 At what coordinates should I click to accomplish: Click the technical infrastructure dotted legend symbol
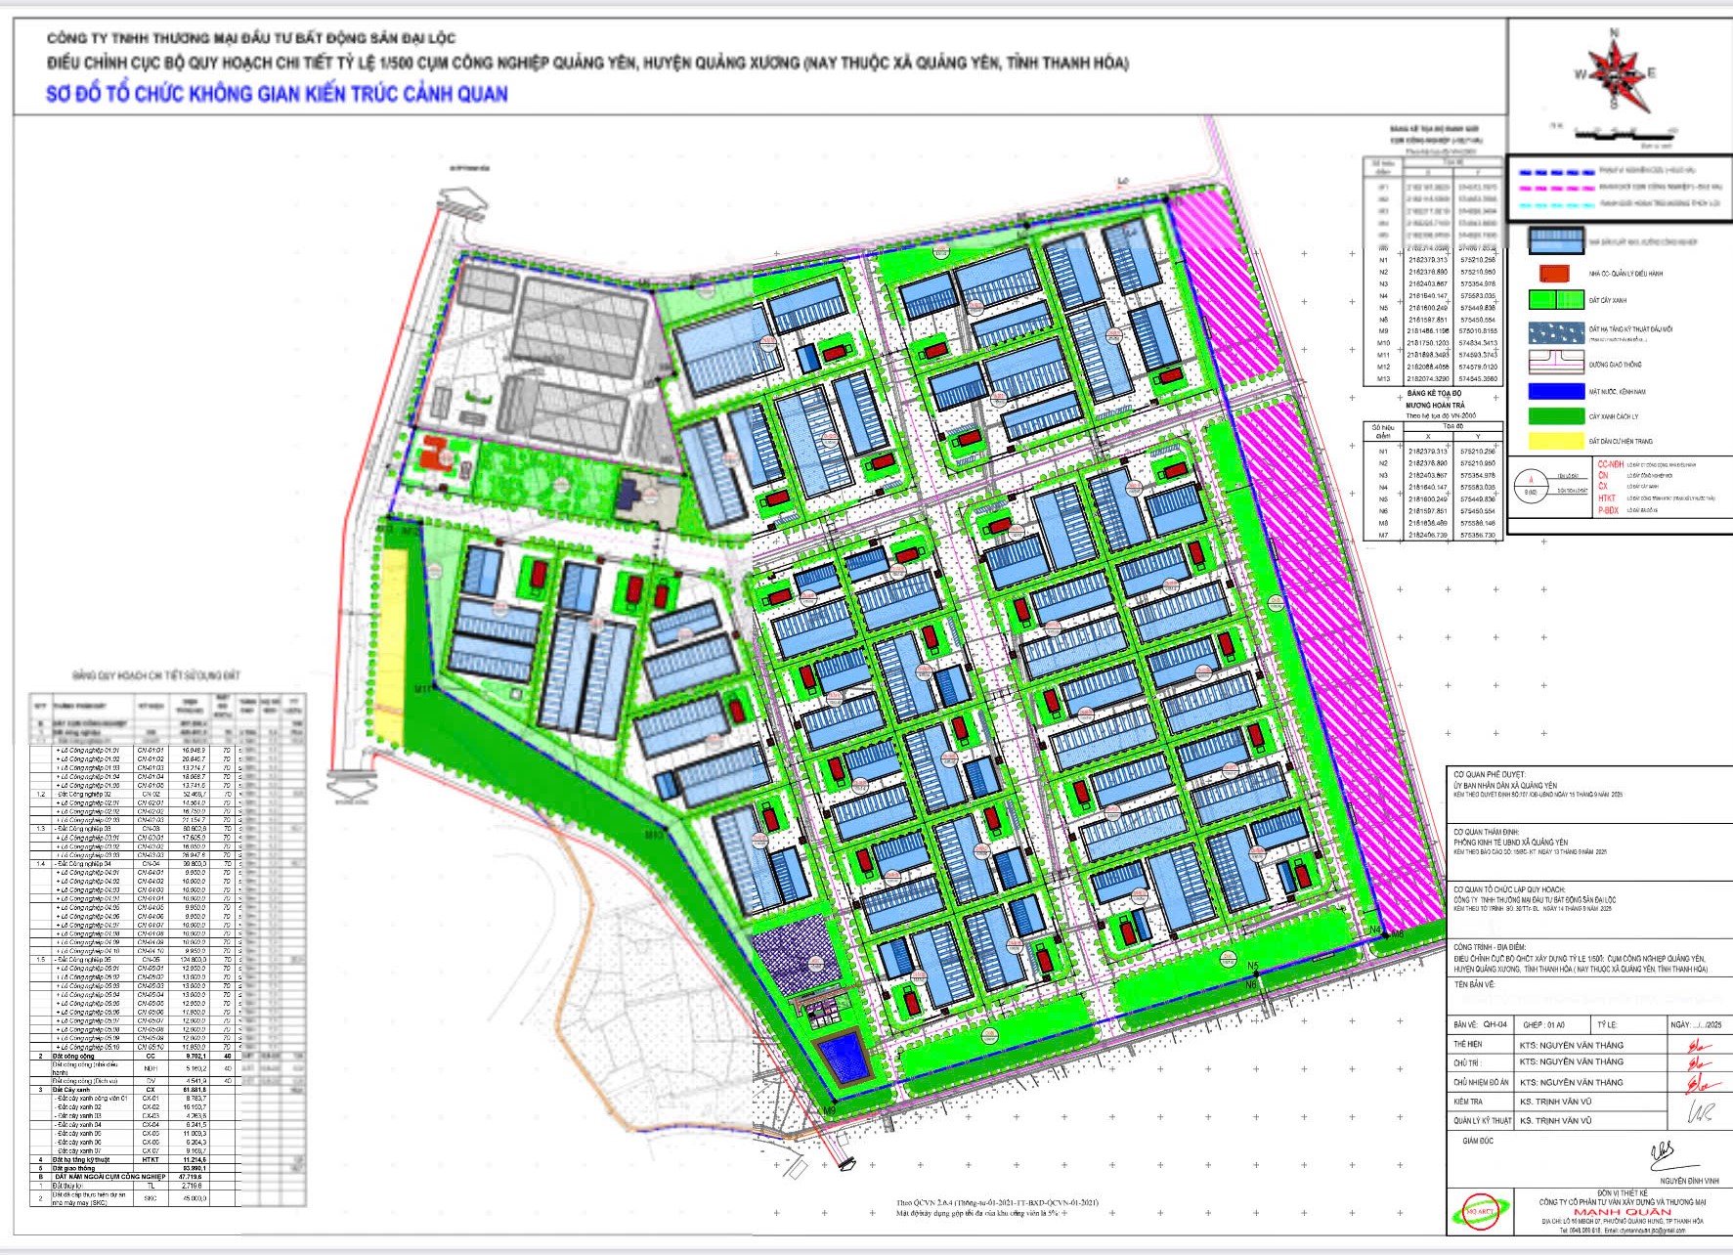click(x=1556, y=332)
